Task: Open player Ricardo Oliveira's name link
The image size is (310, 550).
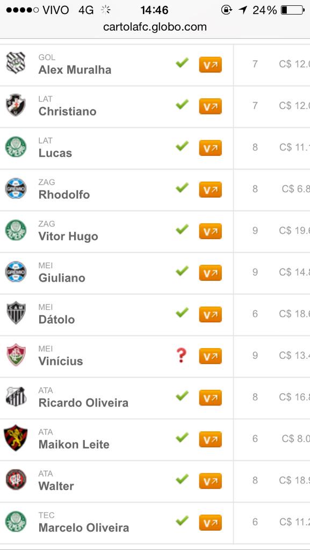Action: [83, 403]
